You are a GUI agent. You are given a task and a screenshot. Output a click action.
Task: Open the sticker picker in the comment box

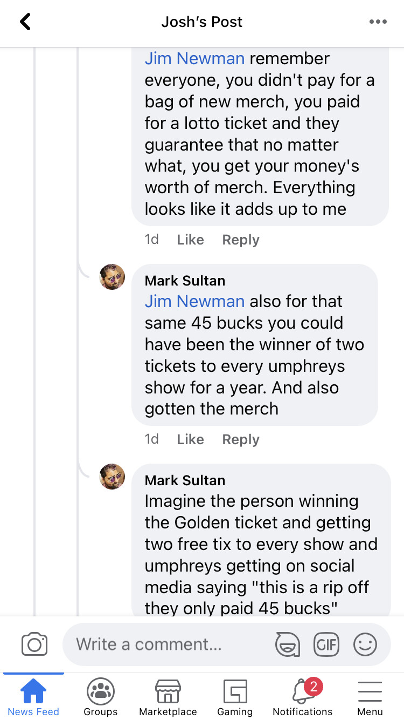[288, 644]
